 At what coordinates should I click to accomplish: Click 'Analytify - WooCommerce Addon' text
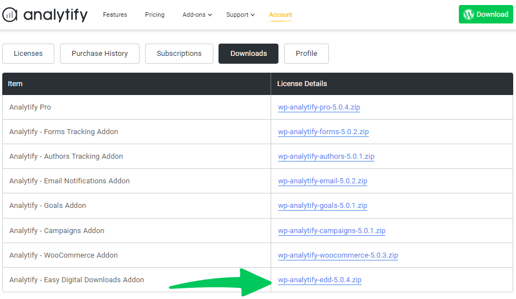[x=63, y=255]
